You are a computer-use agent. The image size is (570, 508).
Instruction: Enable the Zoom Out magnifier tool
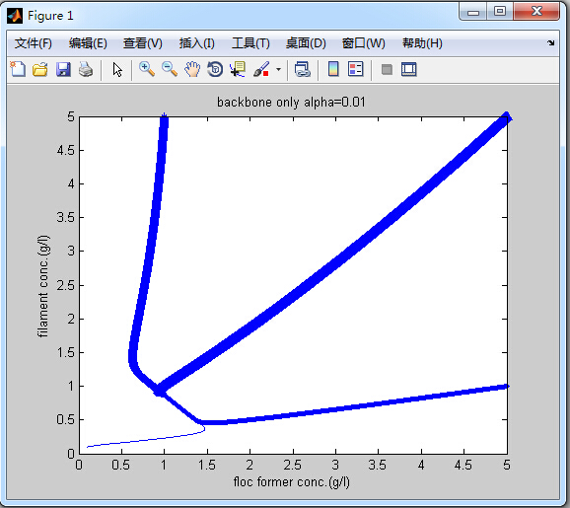pyautogui.click(x=170, y=69)
